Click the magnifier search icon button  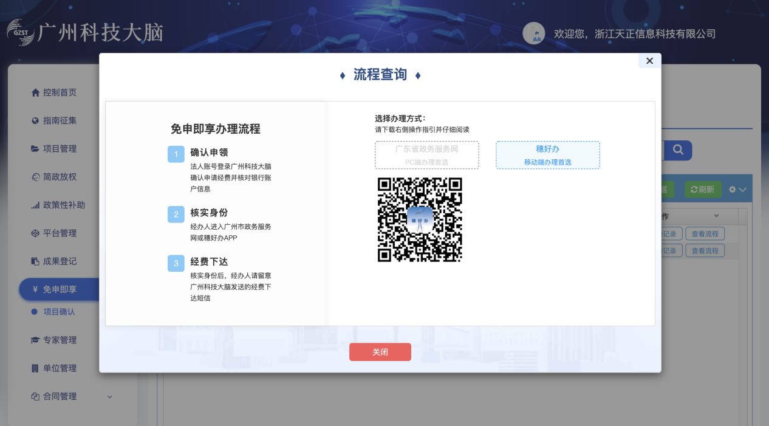coord(678,149)
